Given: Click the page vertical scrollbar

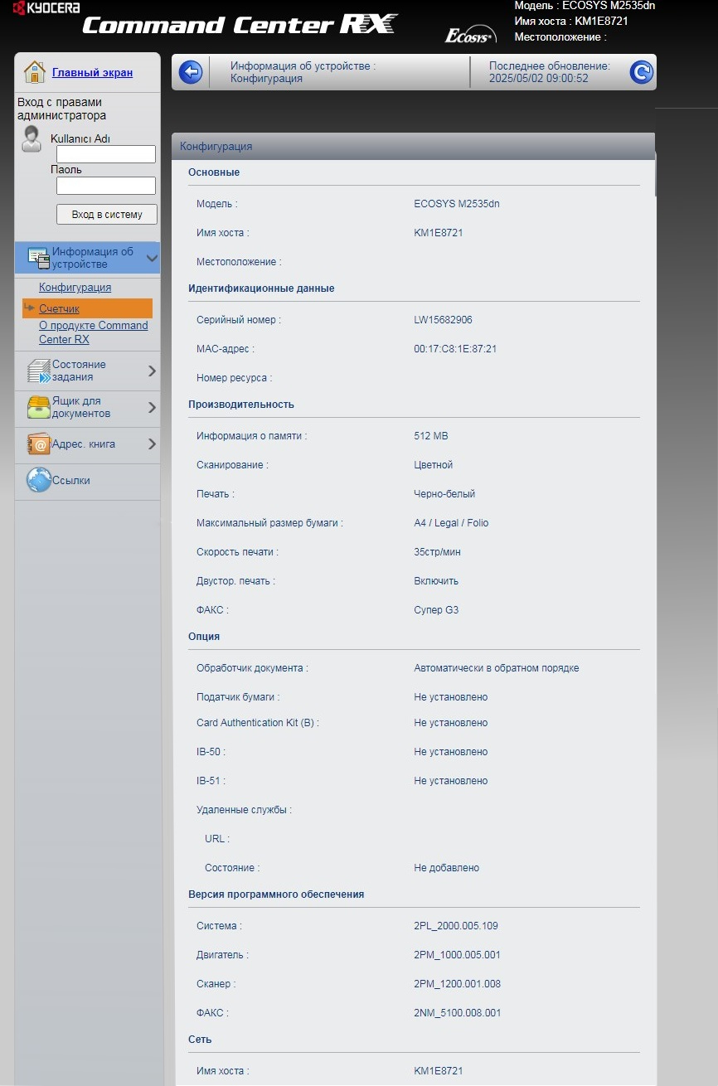Looking at the screenshot, I should click(x=655, y=174).
